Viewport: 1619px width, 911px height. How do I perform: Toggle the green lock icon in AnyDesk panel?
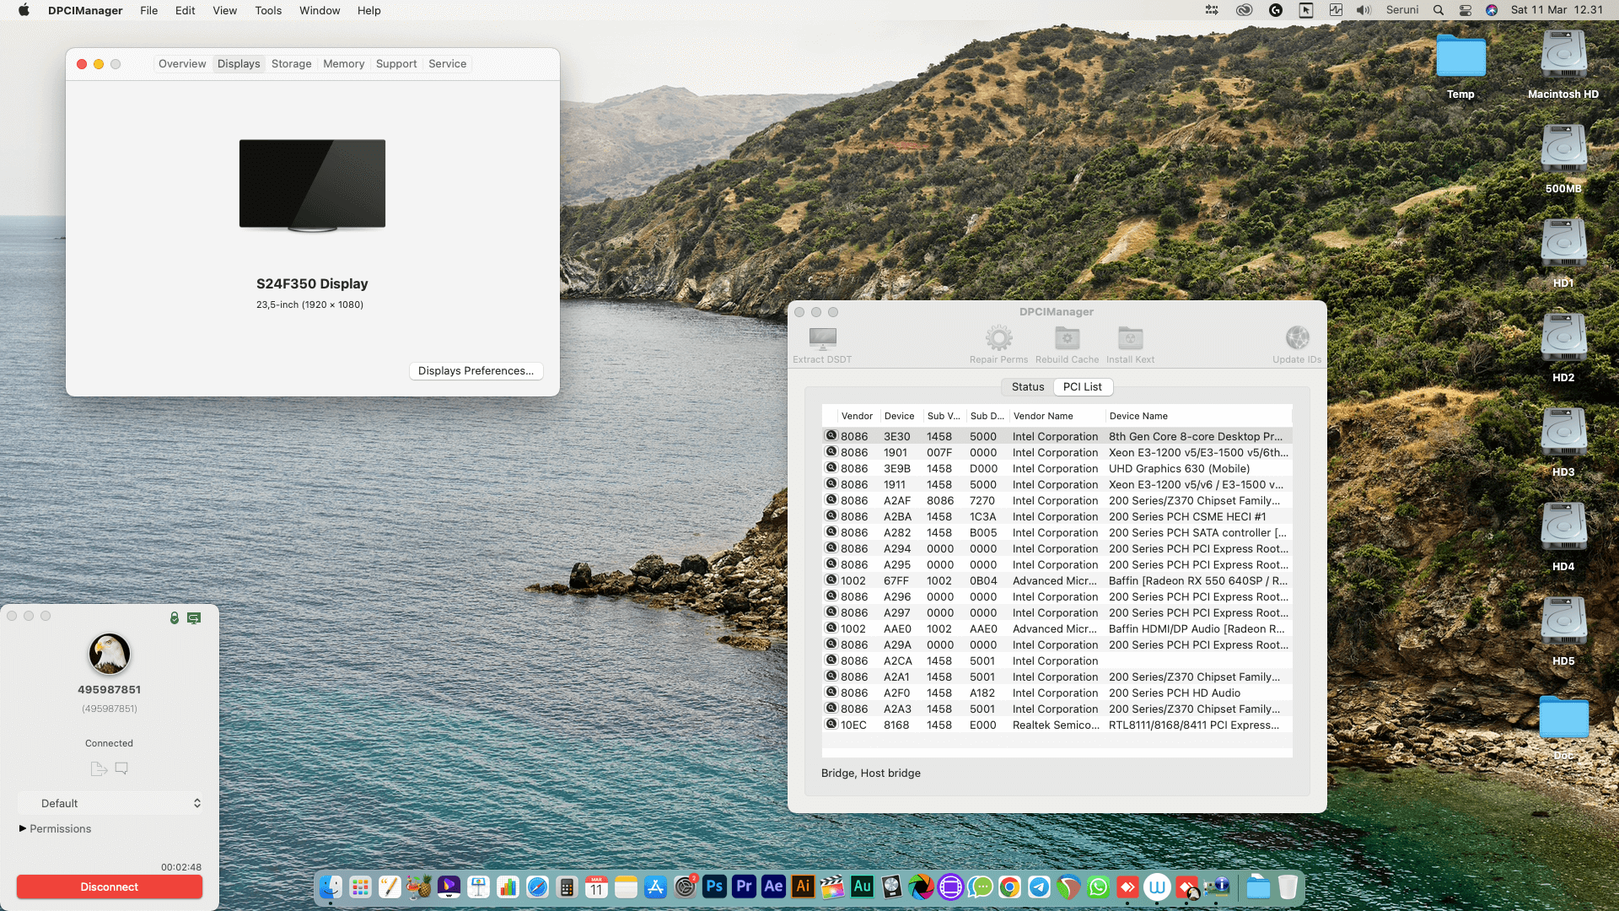coord(175,618)
